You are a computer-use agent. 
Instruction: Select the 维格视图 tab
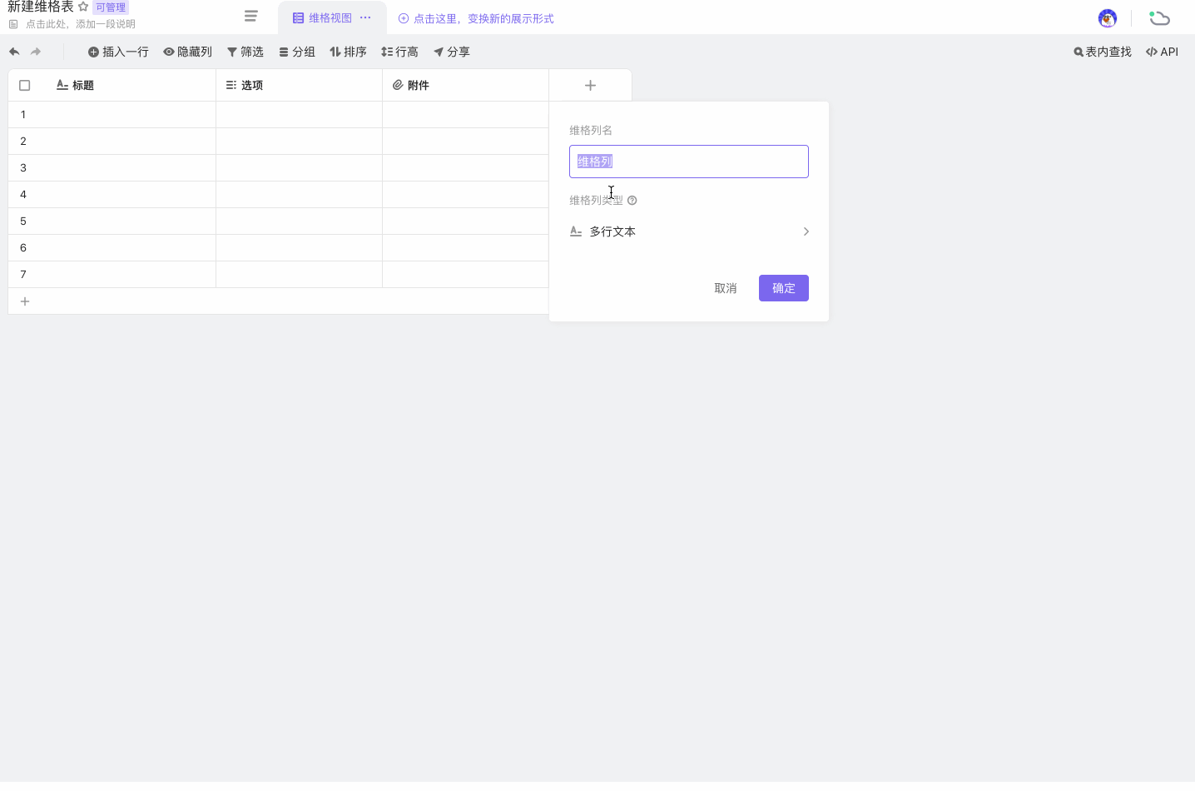323,17
